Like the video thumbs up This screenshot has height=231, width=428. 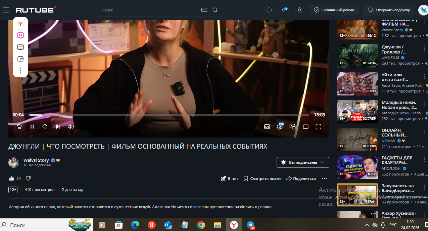[12, 179]
